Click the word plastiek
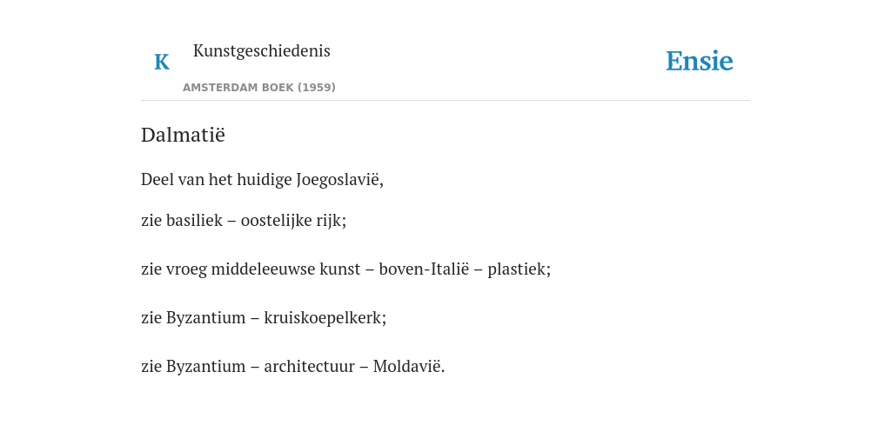891x445 pixels. tap(517, 269)
